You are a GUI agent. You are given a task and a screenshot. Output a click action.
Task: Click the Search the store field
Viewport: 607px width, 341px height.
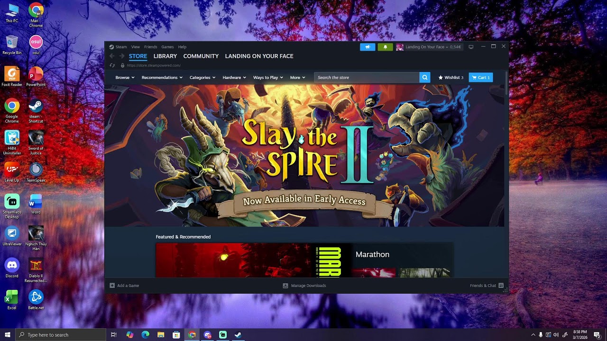[367, 77]
